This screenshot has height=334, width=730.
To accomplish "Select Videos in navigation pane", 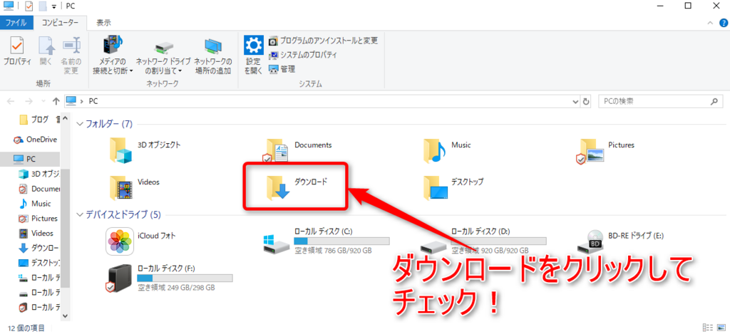I will 36,234.
